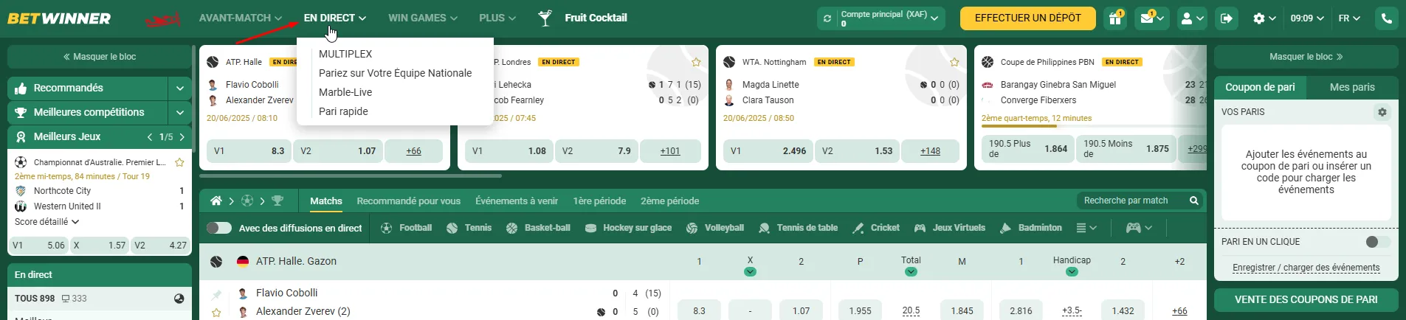Image resolution: width=1406 pixels, height=320 pixels.
Task: Expand Score détaillé
Action: click(47, 222)
